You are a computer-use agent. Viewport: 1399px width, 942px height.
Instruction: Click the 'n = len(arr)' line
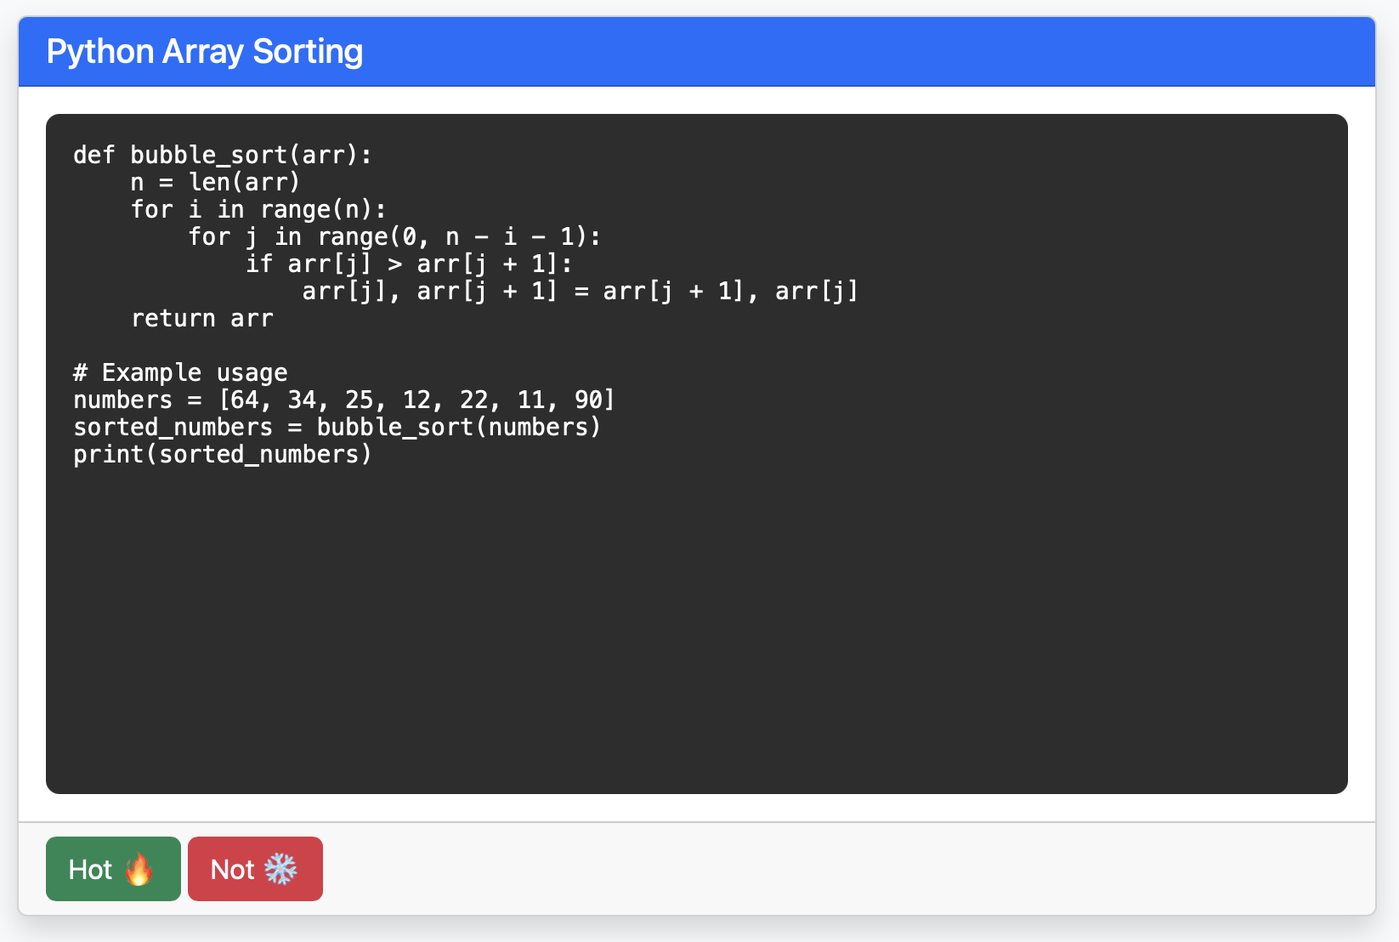coord(216,182)
